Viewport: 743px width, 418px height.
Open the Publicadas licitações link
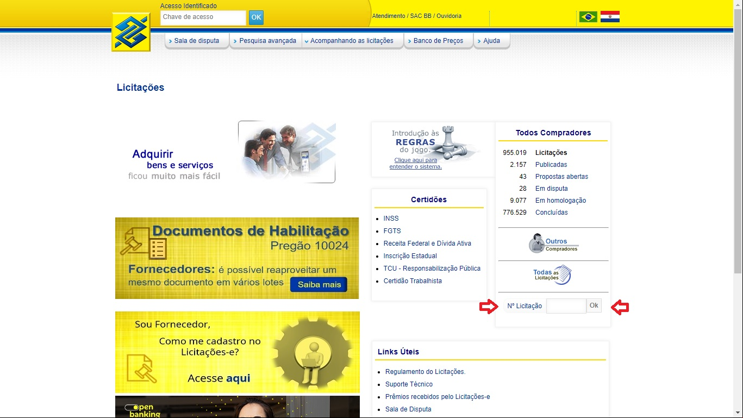tap(551, 165)
